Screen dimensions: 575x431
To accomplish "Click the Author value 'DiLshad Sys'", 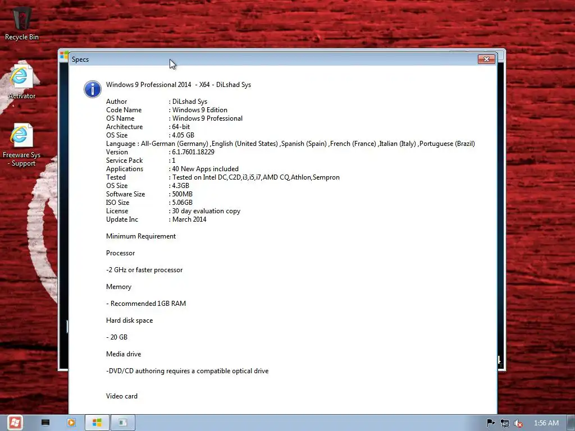I will pyautogui.click(x=190, y=102).
